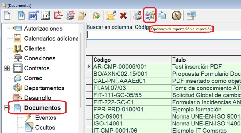241x133 pixels.
Task: Select the Departamentos tree item
Action: [44, 88]
